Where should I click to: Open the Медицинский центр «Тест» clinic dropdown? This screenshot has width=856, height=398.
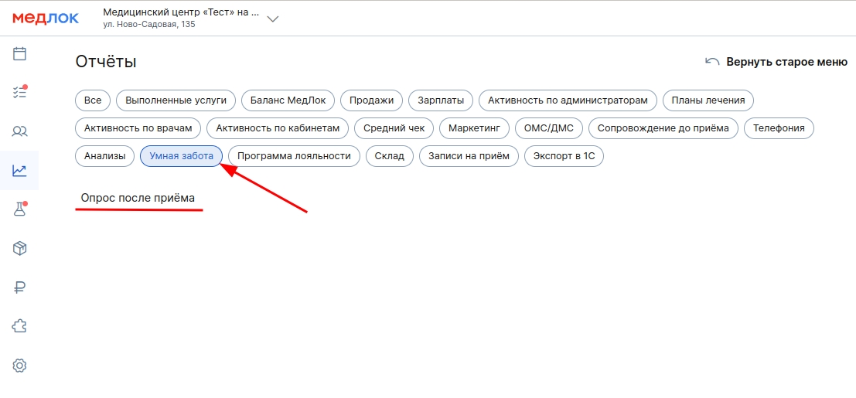[x=190, y=18]
